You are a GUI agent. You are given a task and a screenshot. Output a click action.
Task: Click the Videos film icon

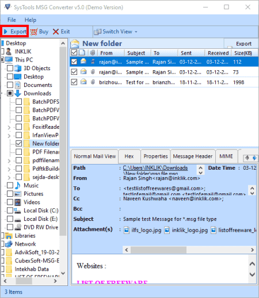18,202
